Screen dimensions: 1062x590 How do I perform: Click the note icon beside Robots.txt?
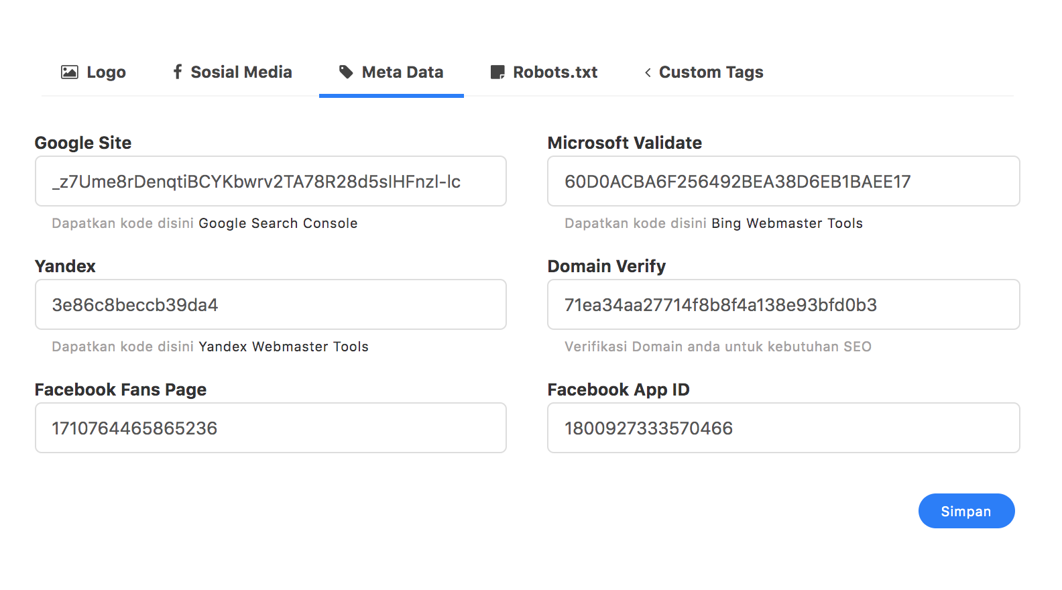tap(497, 72)
